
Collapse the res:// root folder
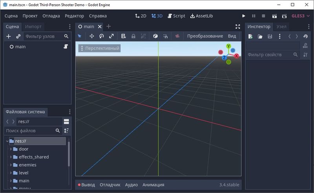7,141
